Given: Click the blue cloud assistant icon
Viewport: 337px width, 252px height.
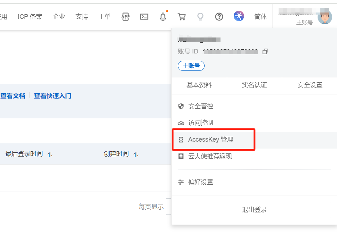Looking at the screenshot, I should tap(239, 16).
